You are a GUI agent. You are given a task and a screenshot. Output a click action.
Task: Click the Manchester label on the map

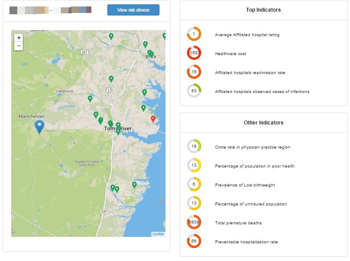(31, 116)
